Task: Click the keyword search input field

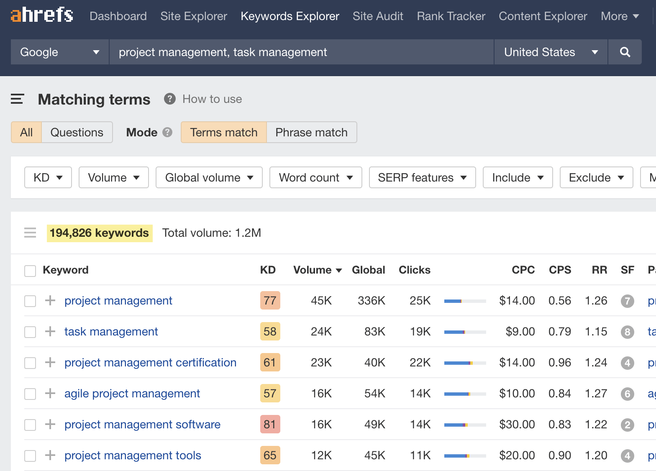Action: tap(301, 52)
